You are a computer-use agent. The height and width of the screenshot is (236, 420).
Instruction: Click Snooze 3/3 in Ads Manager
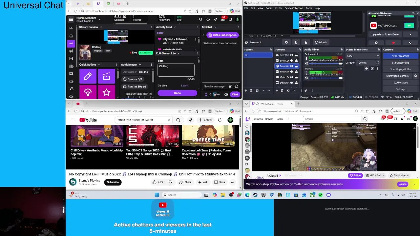133,79
